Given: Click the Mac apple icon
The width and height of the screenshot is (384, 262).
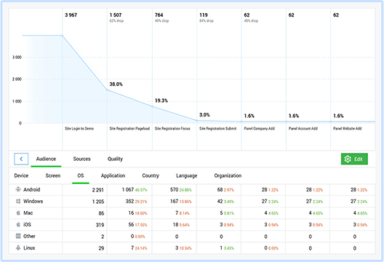Looking at the screenshot, I should click(18, 213).
